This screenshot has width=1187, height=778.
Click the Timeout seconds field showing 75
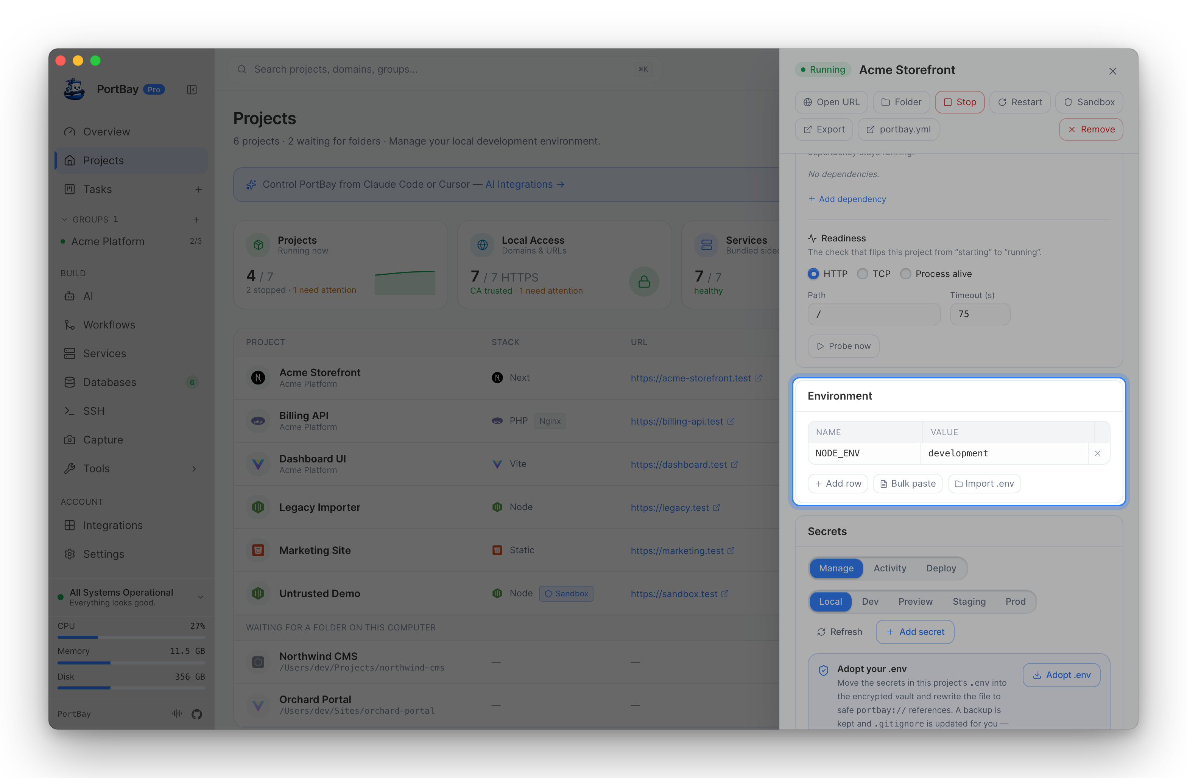click(980, 314)
